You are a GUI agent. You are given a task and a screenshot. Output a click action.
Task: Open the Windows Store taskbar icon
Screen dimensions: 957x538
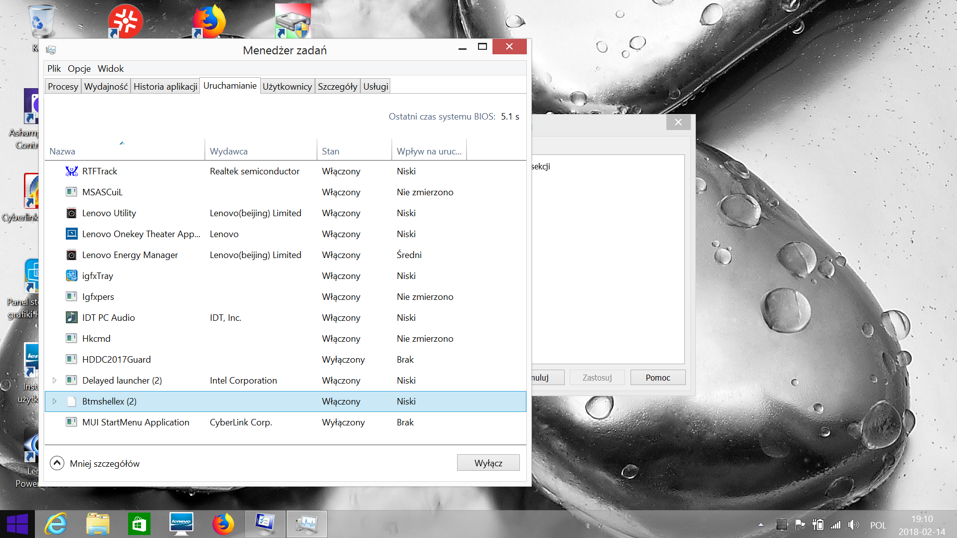(139, 524)
